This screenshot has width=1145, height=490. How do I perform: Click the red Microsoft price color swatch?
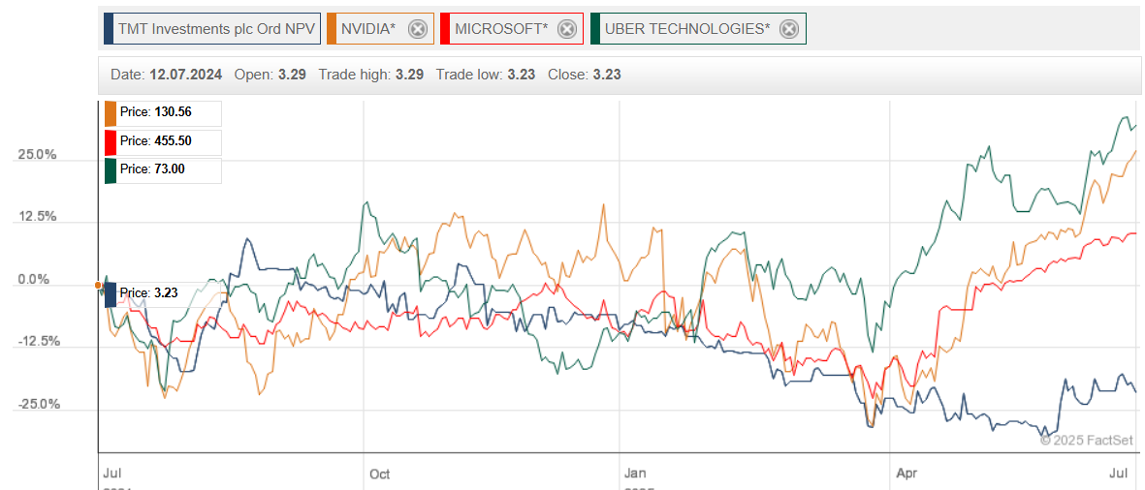111,141
